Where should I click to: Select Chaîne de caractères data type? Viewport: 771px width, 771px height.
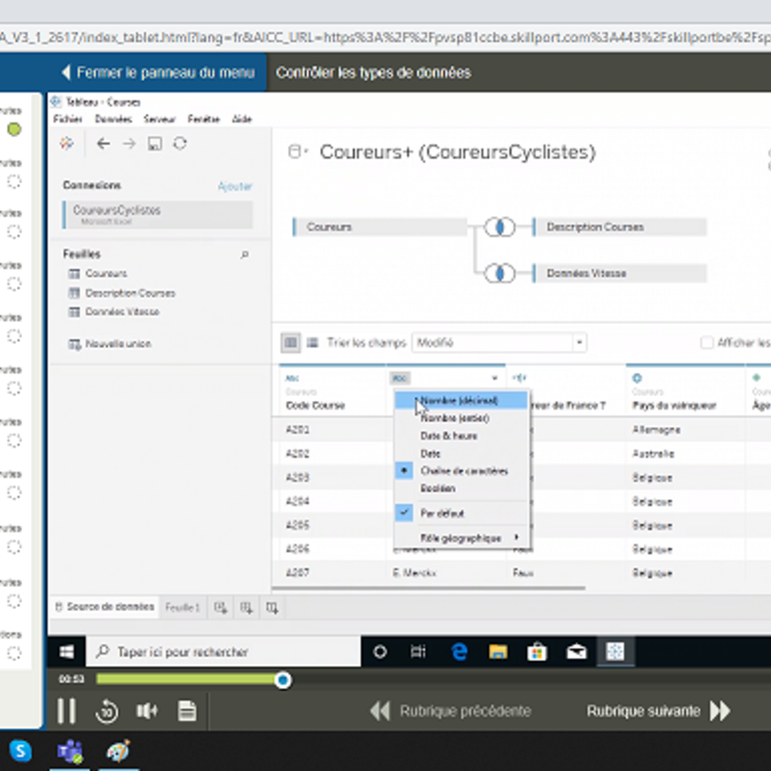click(x=464, y=471)
